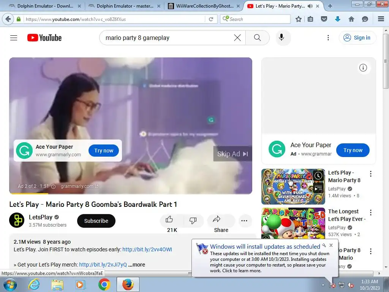
Task: Click the LetsPlay channel avatar
Action: 17,220
